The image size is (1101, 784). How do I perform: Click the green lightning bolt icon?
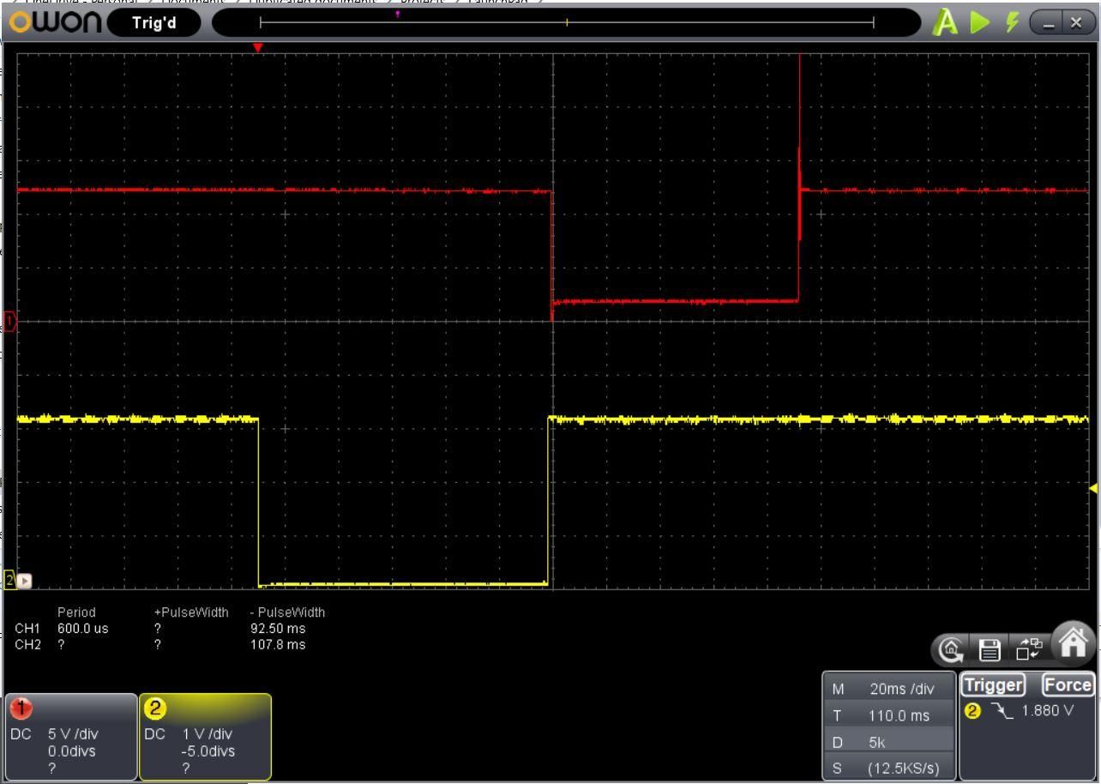pyautogui.click(x=1012, y=23)
